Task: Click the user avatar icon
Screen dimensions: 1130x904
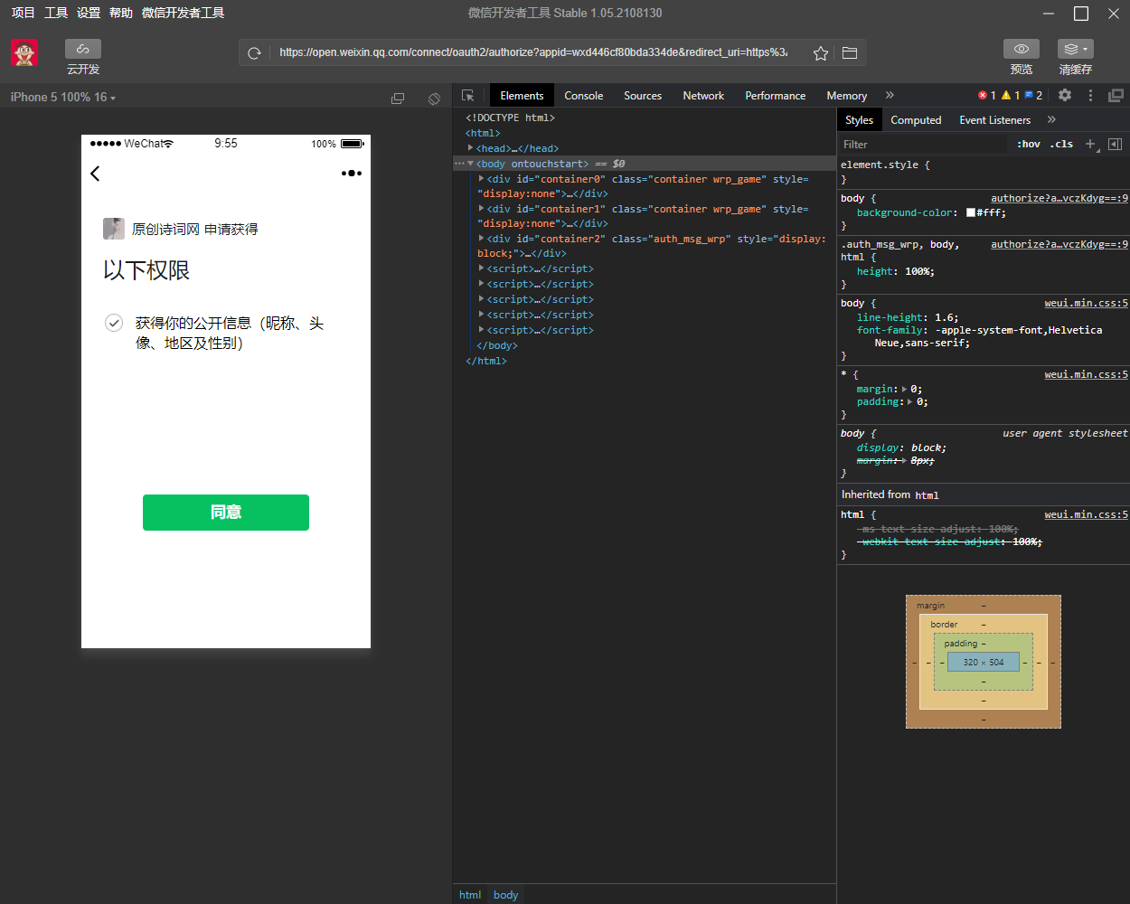Action: (24, 53)
